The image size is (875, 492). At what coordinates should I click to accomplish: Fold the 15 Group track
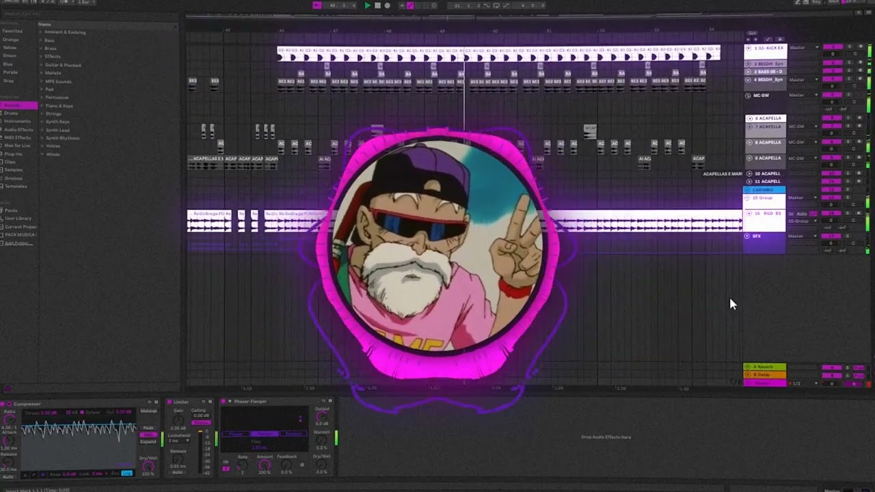[x=747, y=197]
